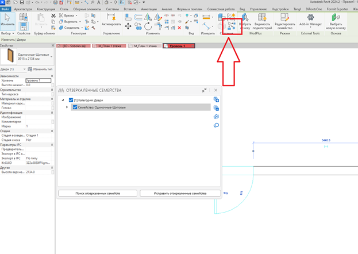Collapse the 'Категория: Двери' tree node
This screenshot has height=254, width=358.
click(63, 100)
